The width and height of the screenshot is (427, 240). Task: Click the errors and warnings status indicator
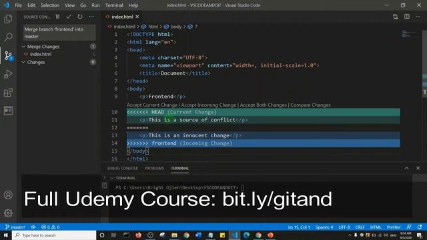click(51, 227)
